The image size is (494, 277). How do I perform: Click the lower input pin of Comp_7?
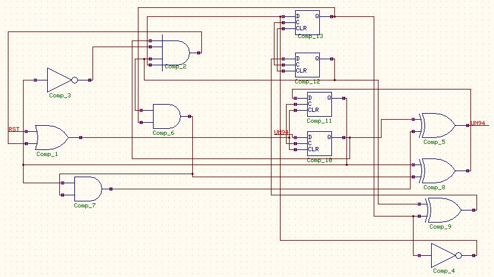(62, 195)
